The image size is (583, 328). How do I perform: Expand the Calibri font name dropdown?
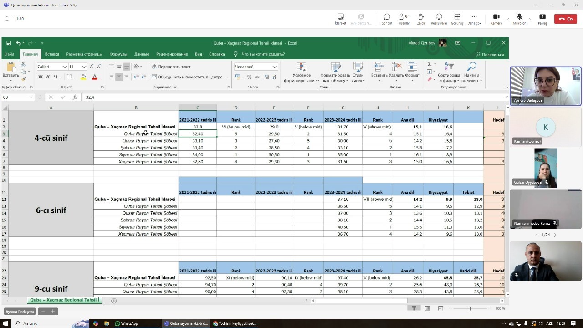coord(64,67)
